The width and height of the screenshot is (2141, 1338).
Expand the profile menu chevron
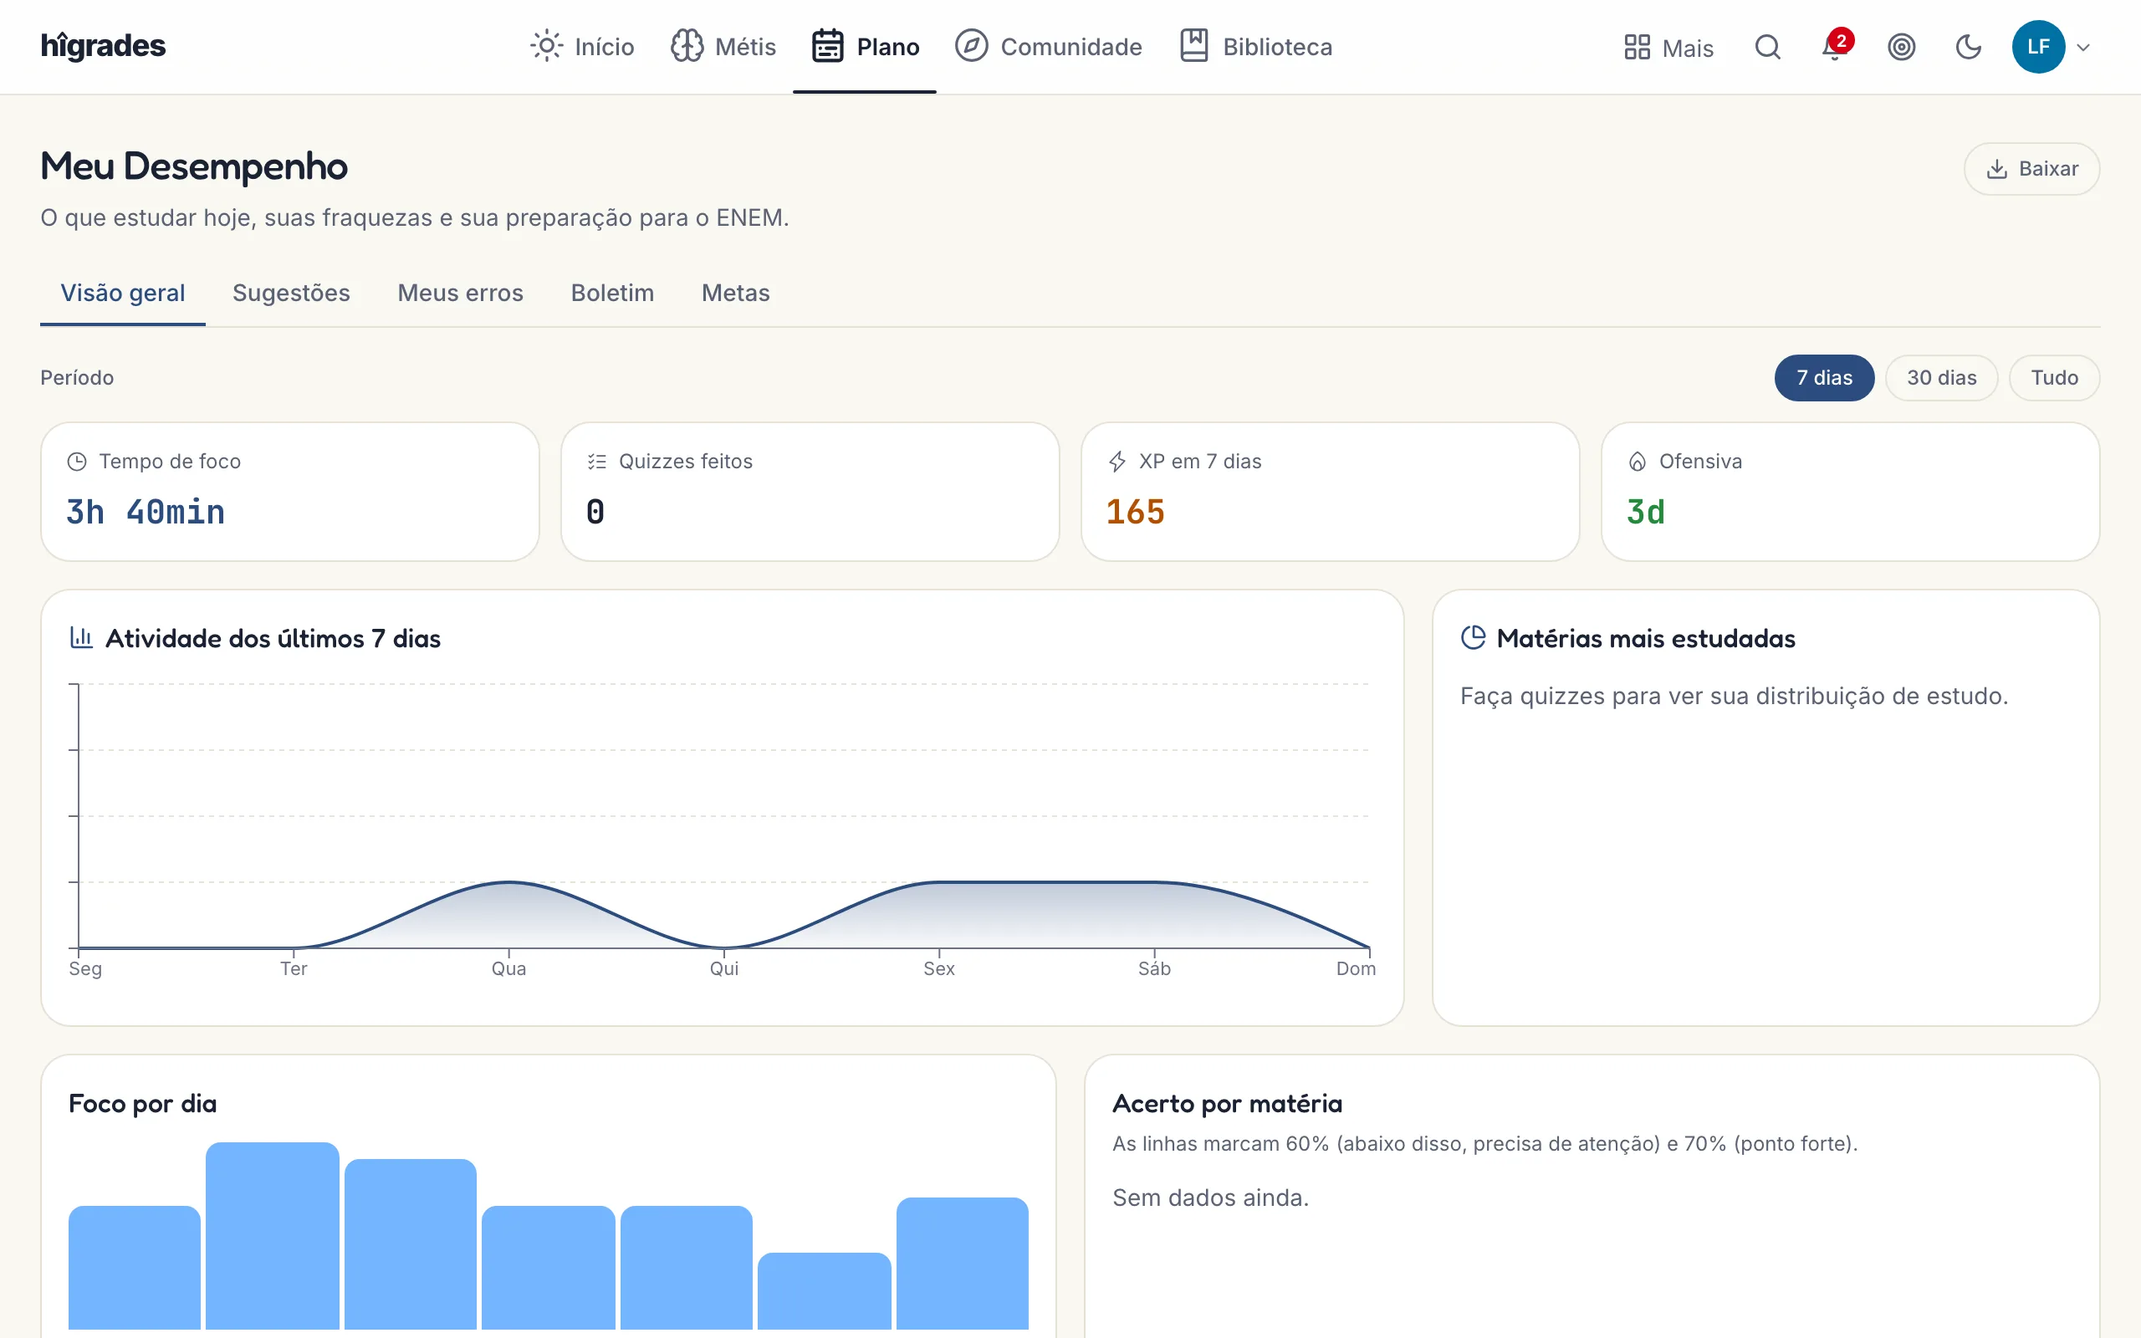(x=2083, y=48)
